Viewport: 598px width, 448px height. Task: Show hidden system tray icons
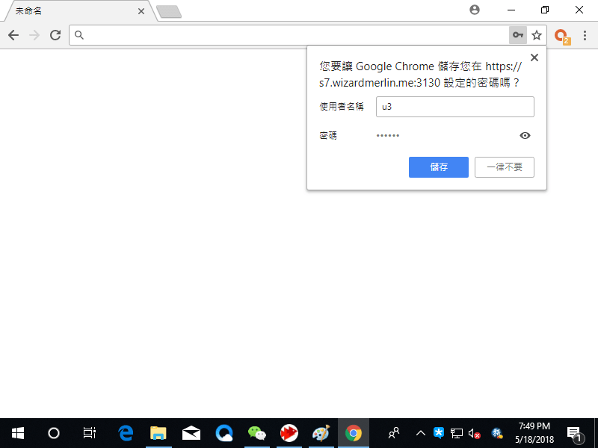coord(421,433)
